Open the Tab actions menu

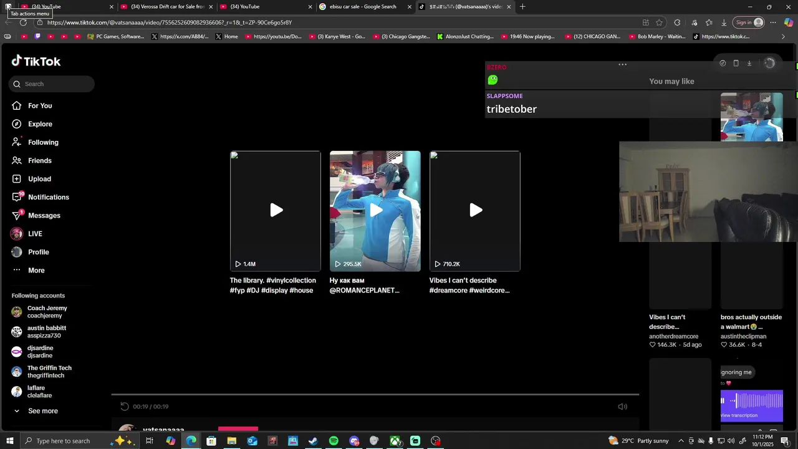coord(8,6)
